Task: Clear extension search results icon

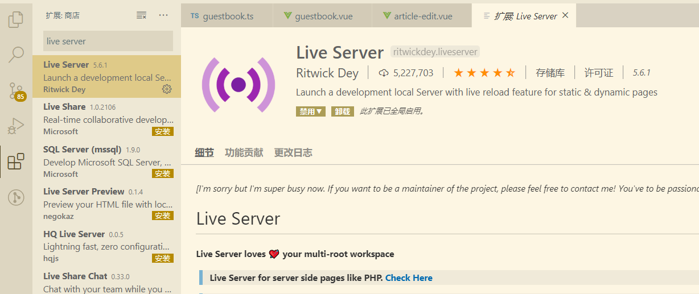Action: pyautogui.click(x=142, y=15)
